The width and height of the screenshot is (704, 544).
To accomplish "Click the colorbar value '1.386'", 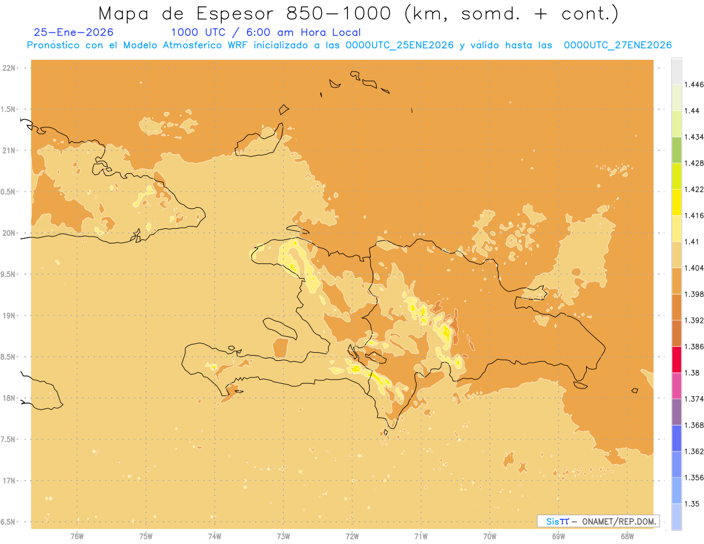I will (694, 347).
